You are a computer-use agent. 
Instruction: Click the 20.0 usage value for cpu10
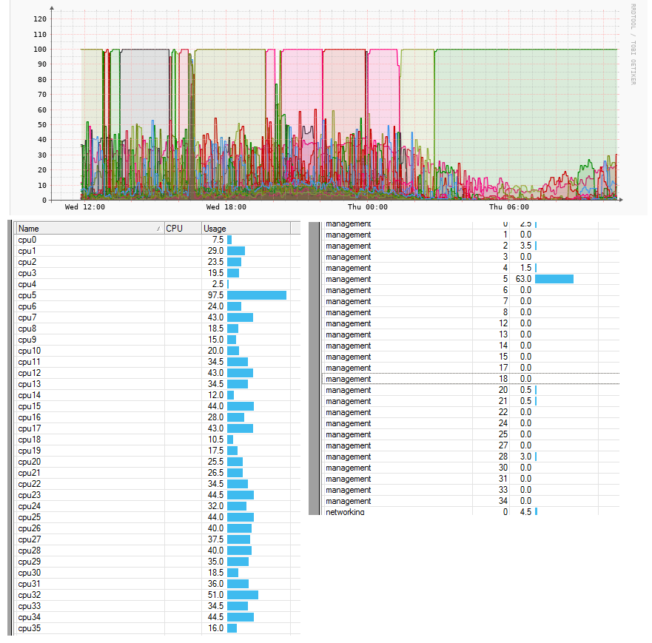216,351
